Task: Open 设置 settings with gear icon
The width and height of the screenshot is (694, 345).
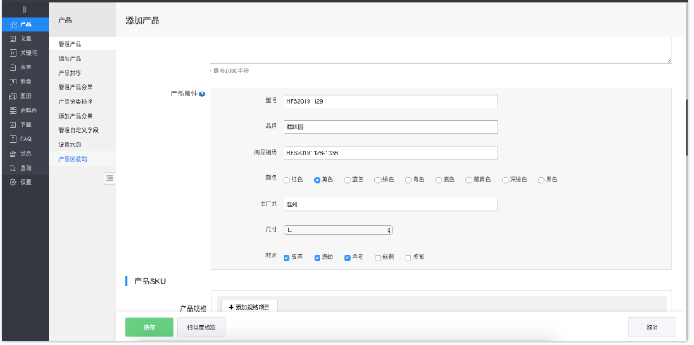Action: (x=24, y=182)
